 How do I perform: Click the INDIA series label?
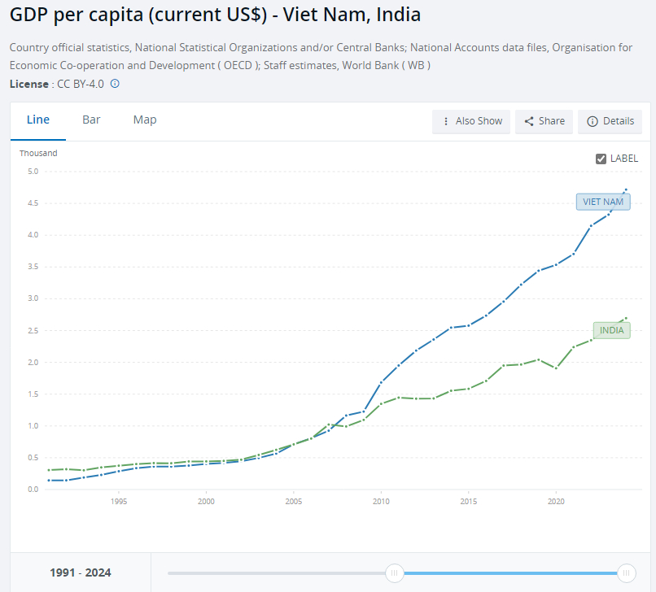(x=612, y=331)
